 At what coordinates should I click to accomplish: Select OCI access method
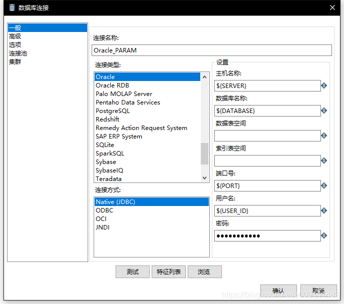coord(152,219)
